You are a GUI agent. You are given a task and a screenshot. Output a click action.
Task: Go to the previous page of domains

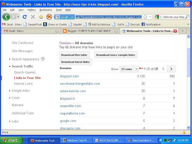click(163, 69)
